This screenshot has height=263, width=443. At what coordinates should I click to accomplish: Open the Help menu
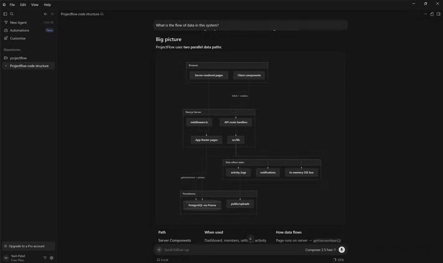47,5
